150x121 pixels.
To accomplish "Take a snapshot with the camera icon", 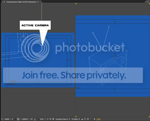I will [32, 119].
